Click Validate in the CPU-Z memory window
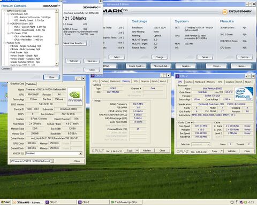 (x=147, y=151)
